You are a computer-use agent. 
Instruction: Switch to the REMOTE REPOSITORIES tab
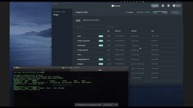pos(91,20)
